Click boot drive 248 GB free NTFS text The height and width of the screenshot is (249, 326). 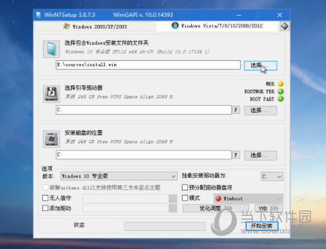pos(118,96)
